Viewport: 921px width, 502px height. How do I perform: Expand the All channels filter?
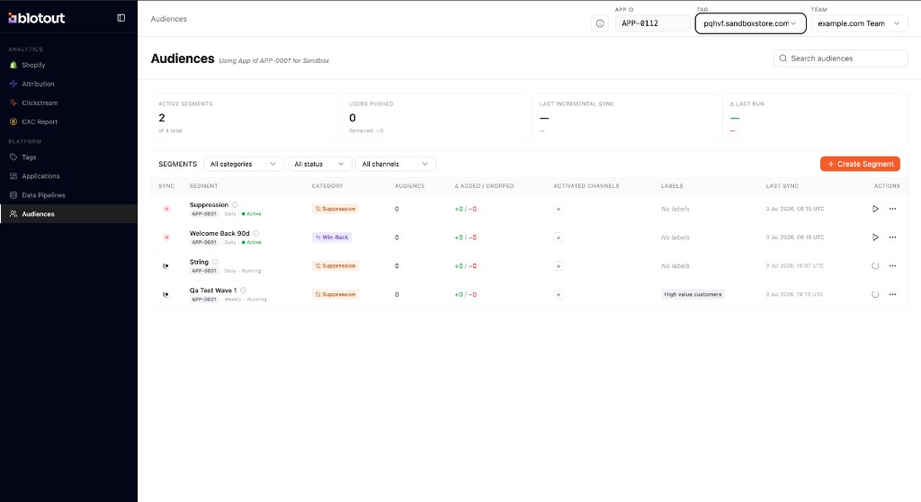tap(396, 164)
